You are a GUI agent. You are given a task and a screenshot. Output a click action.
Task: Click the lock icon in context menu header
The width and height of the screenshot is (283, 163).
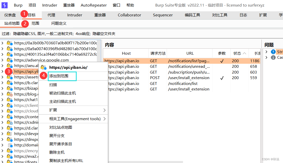click(43, 68)
